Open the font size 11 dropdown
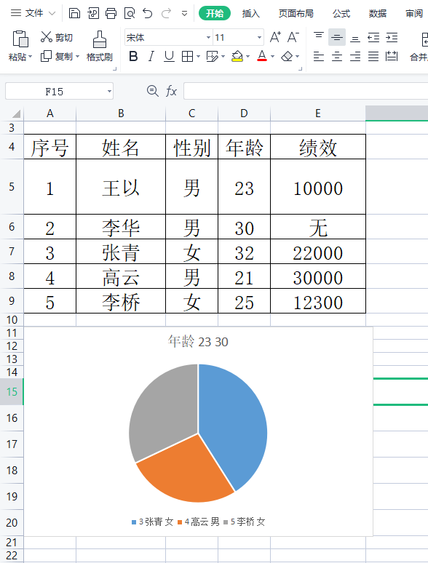This screenshot has width=428, height=563. [x=259, y=37]
